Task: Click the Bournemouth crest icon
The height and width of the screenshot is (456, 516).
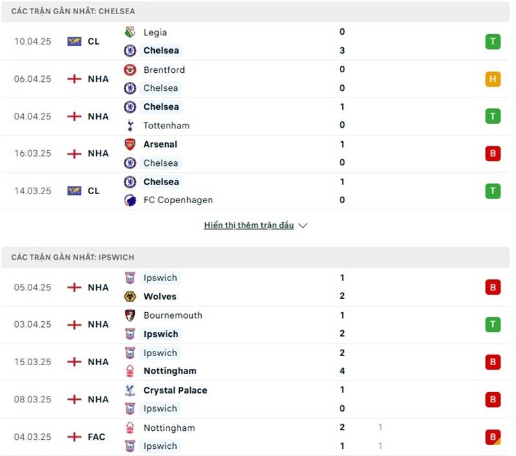Action: pyautogui.click(x=130, y=315)
